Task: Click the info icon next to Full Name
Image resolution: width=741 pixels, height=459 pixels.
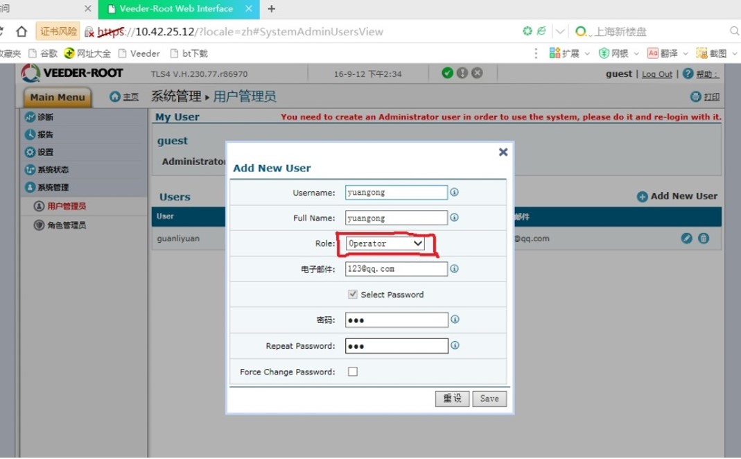Action: click(455, 218)
